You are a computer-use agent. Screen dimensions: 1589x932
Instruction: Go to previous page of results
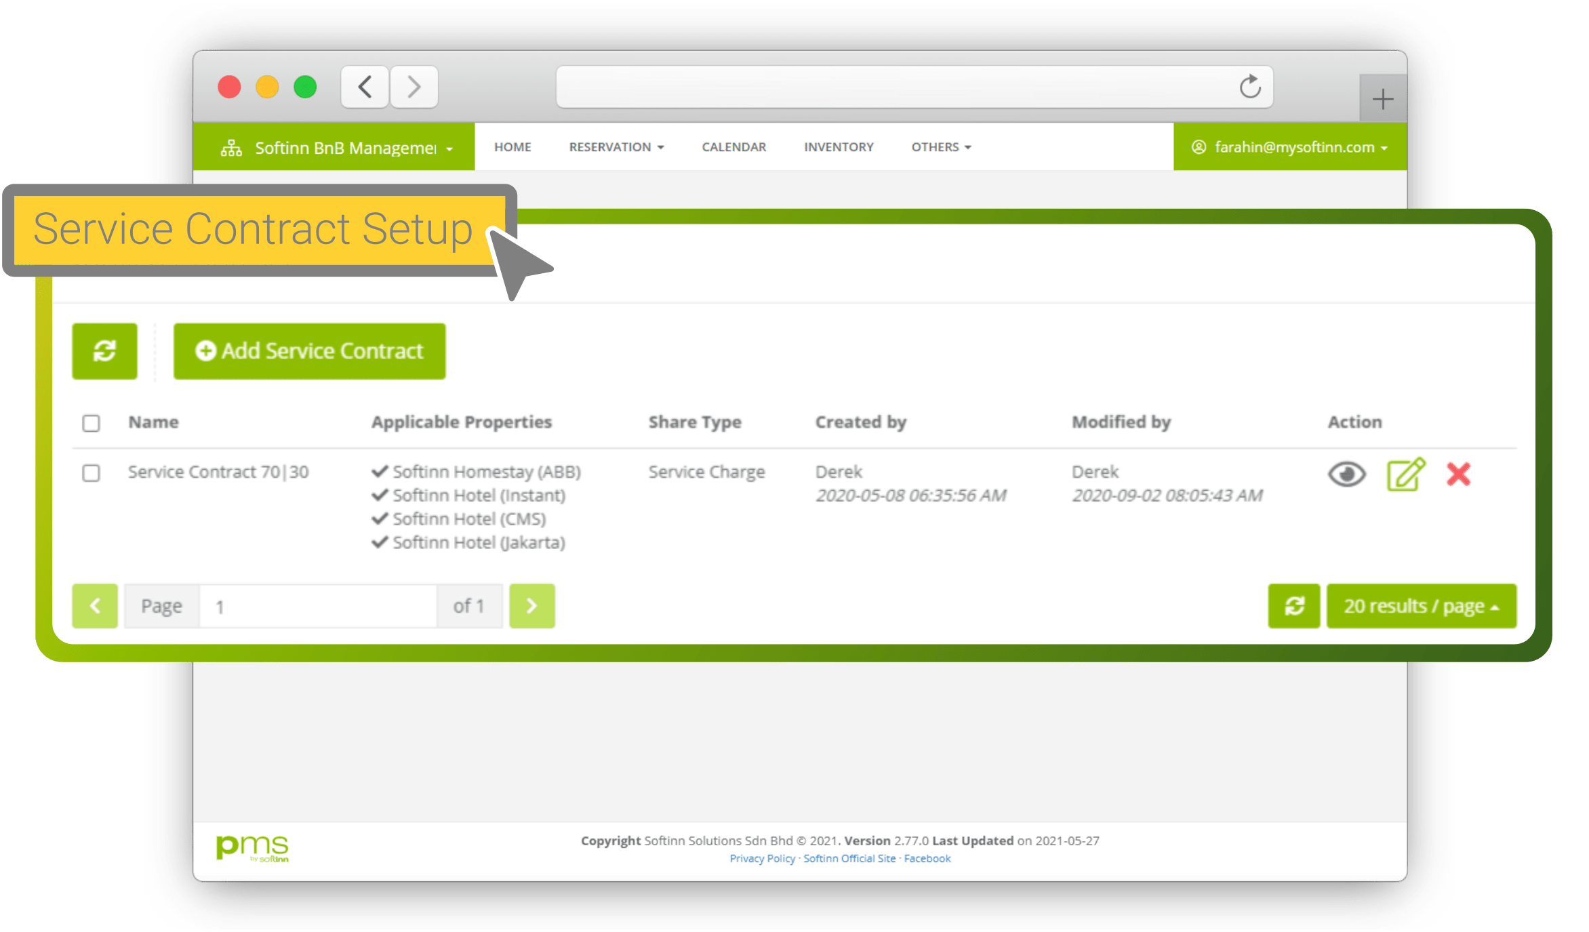(95, 606)
